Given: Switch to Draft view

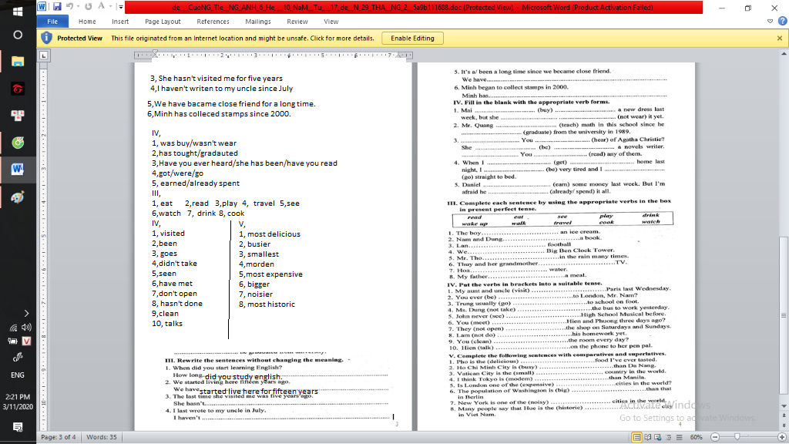Looking at the screenshot, I should tap(679, 437).
